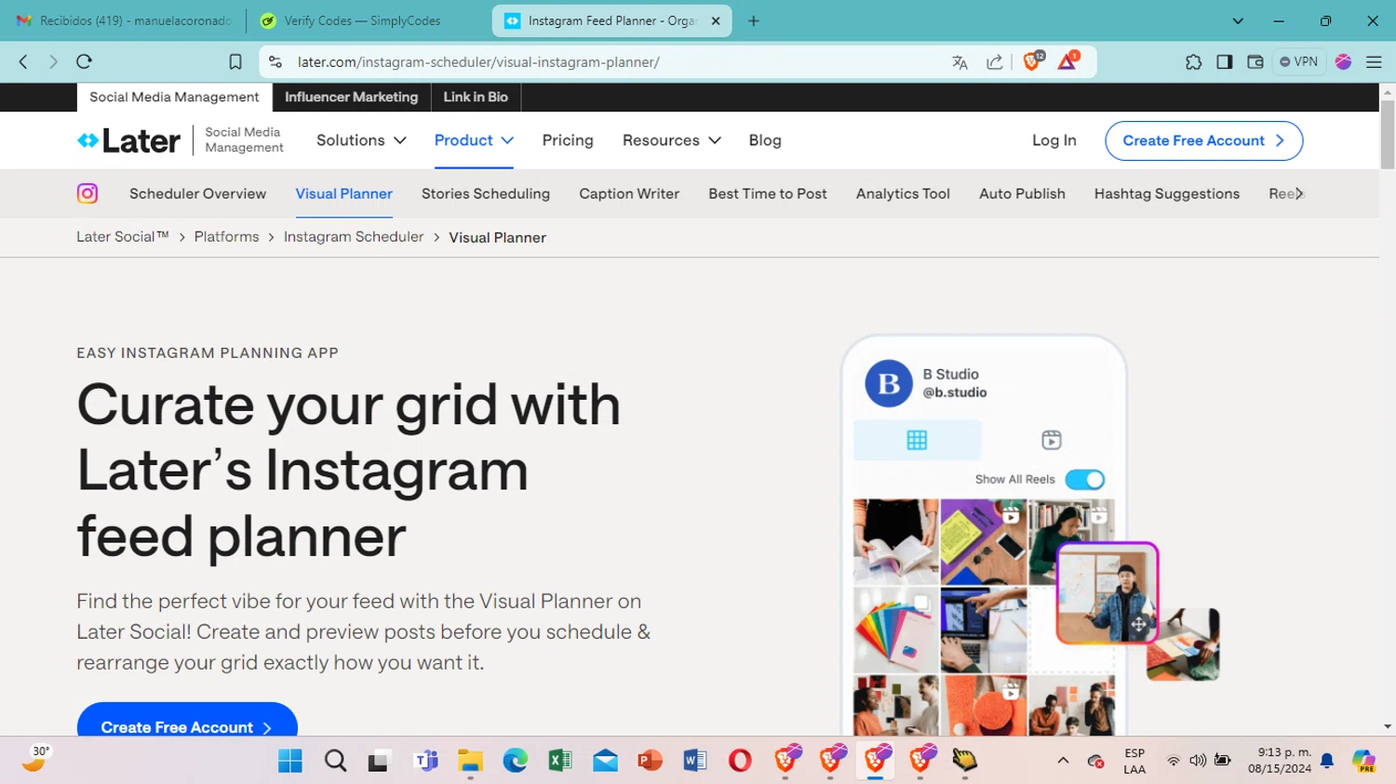
Task: Click the share icon in the address bar
Action: [x=995, y=62]
